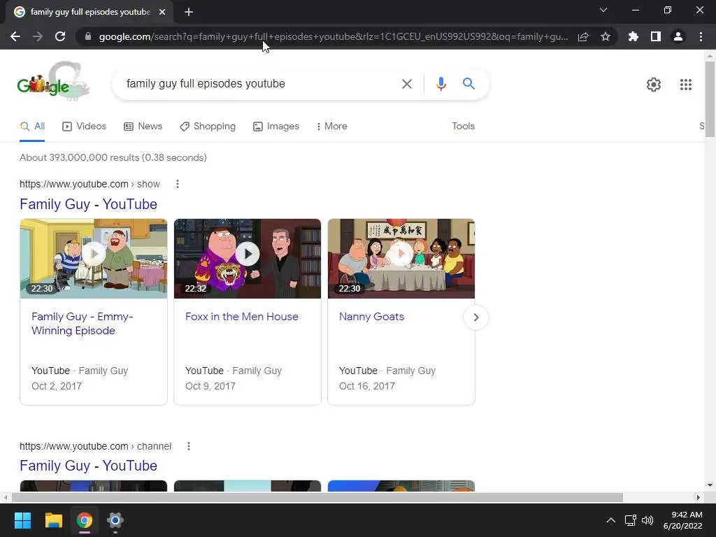This screenshot has width=716, height=537.
Task: Show hidden system tray icons
Action: (x=610, y=520)
